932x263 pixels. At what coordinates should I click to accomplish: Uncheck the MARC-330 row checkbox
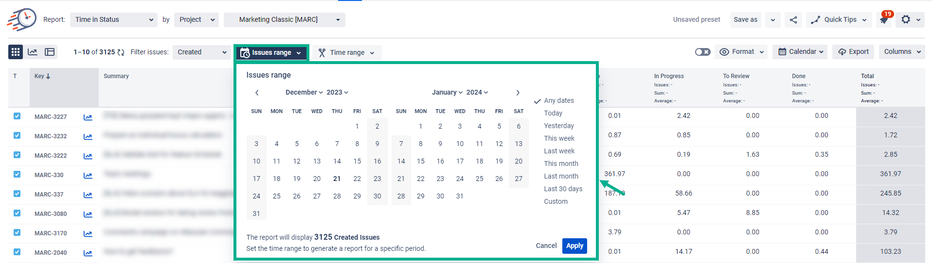point(17,174)
